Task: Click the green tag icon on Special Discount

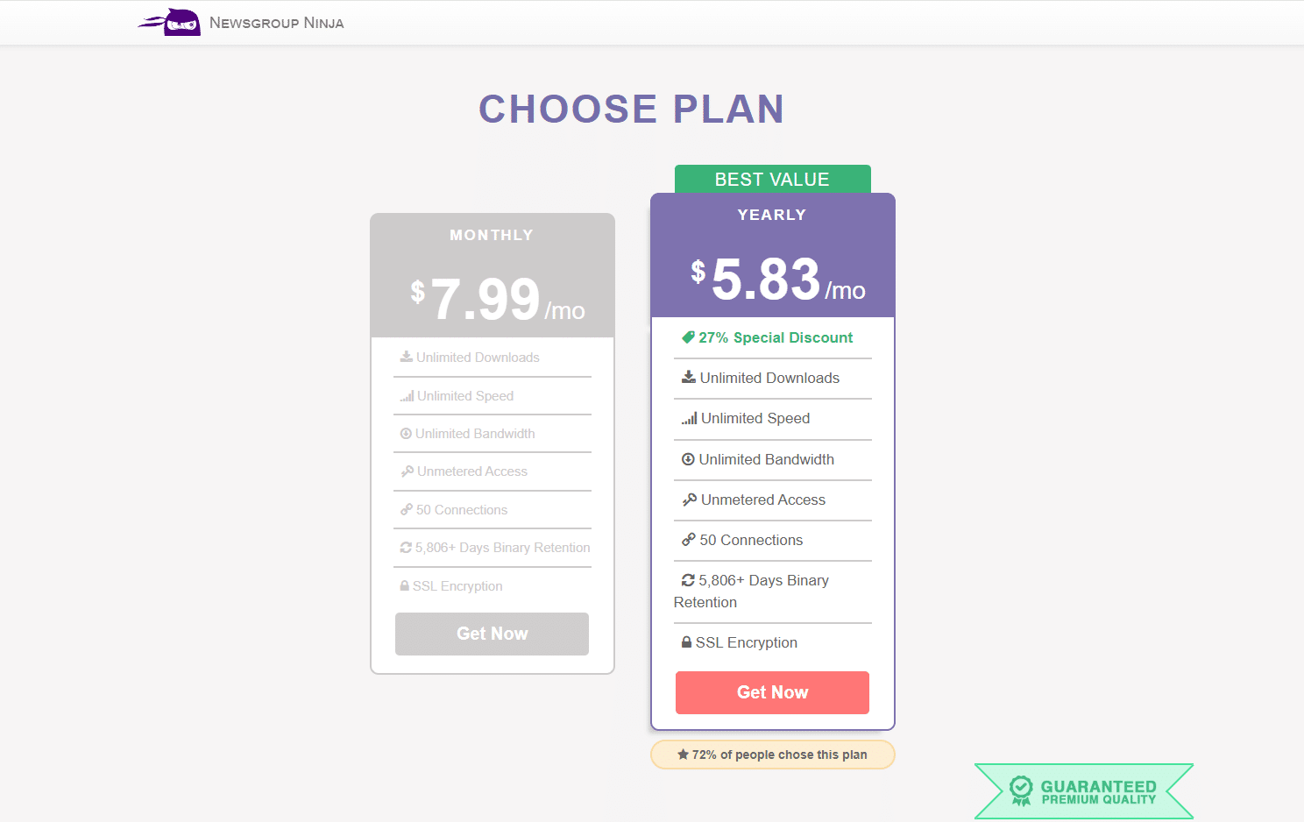Action: [x=688, y=337]
